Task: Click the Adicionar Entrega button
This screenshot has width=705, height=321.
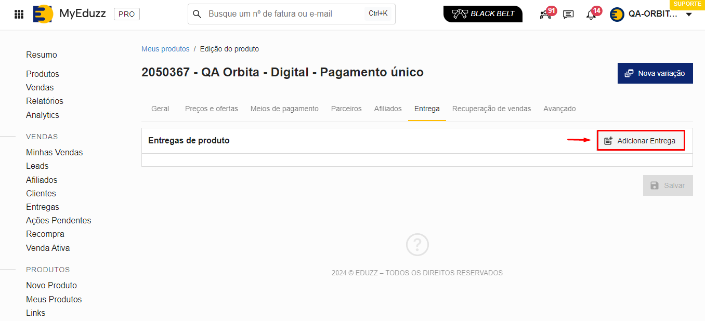Action: (x=641, y=141)
